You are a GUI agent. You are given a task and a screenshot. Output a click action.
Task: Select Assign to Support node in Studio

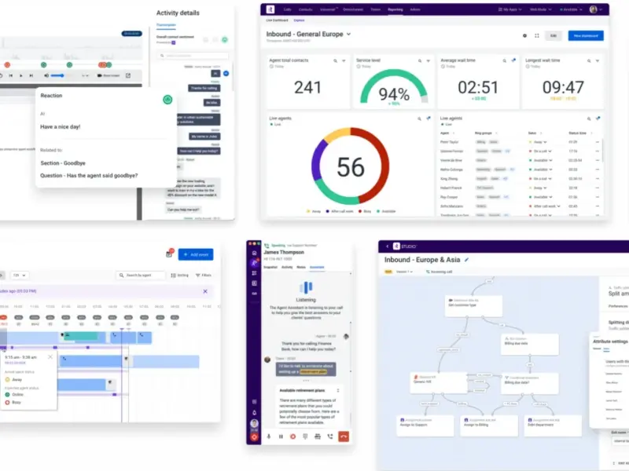click(425, 425)
